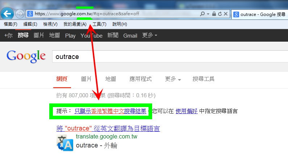Open the 檔案(F) menu
Viewport: 288px width, 154px height.
pos(11,24)
